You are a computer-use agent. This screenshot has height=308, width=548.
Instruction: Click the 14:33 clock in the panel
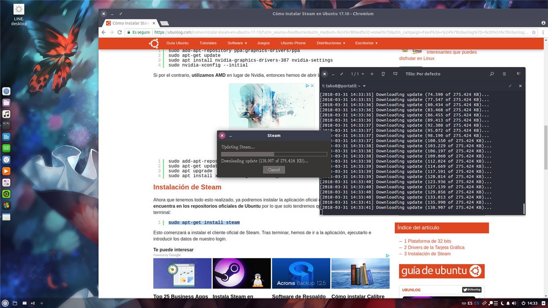(x=532, y=303)
